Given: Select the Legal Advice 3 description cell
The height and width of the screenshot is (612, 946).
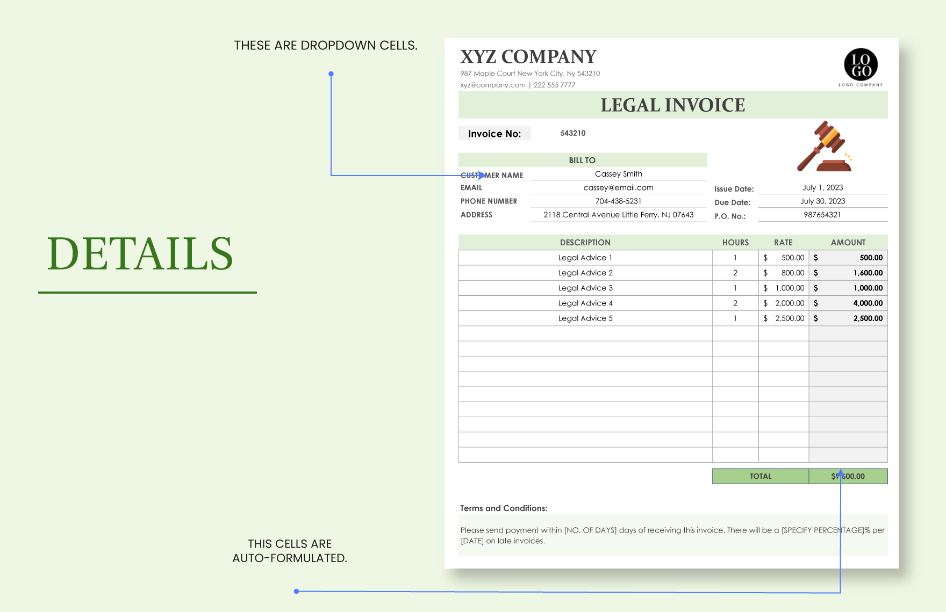Looking at the screenshot, I should click(585, 288).
